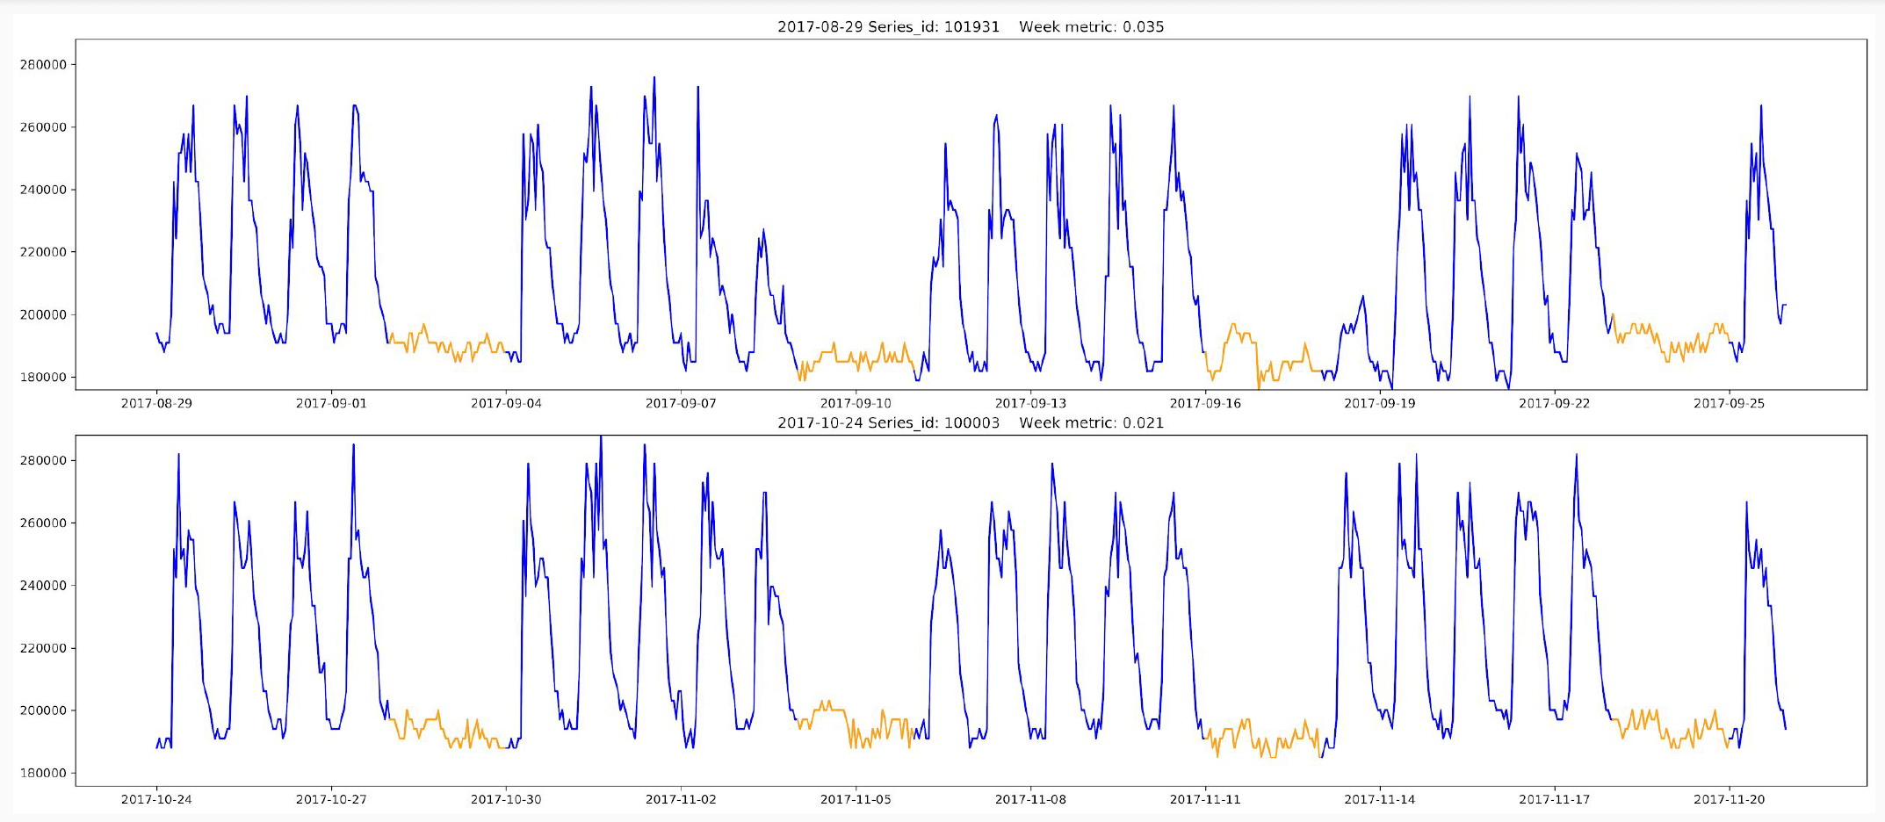Click the 2017-09-25 date tick label

point(1729,403)
